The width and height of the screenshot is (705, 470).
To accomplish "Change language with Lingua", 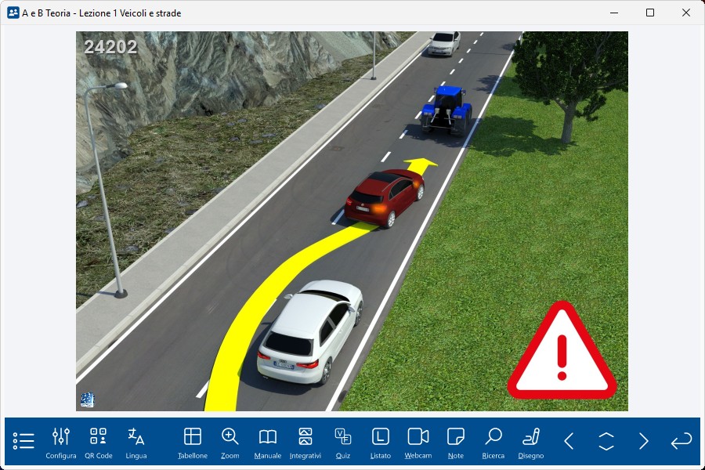I will [136, 443].
